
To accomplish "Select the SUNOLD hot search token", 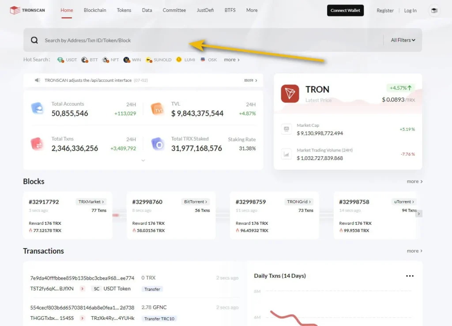I will click(158, 60).
